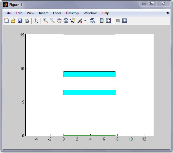Select the Edit Plot arrow tool
Image resolution: width=173 pixels, height=153 pixels.
36,21
